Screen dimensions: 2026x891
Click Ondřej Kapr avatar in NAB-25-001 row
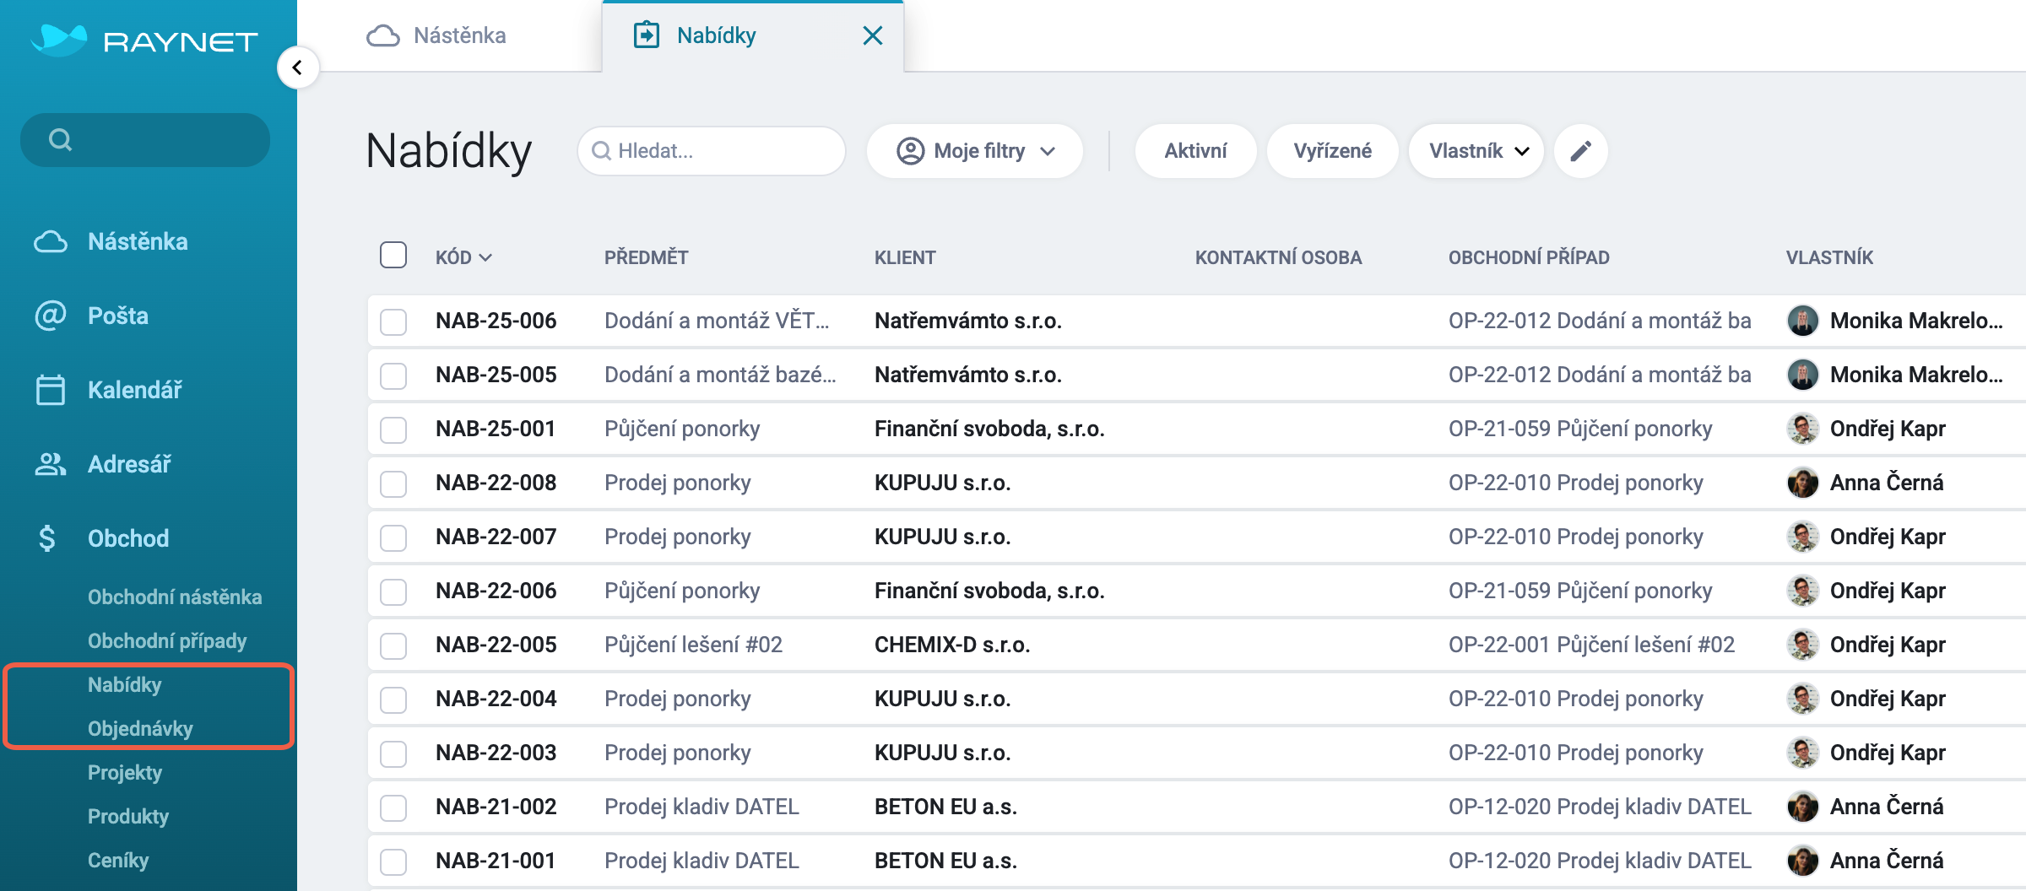(1803, 429)
